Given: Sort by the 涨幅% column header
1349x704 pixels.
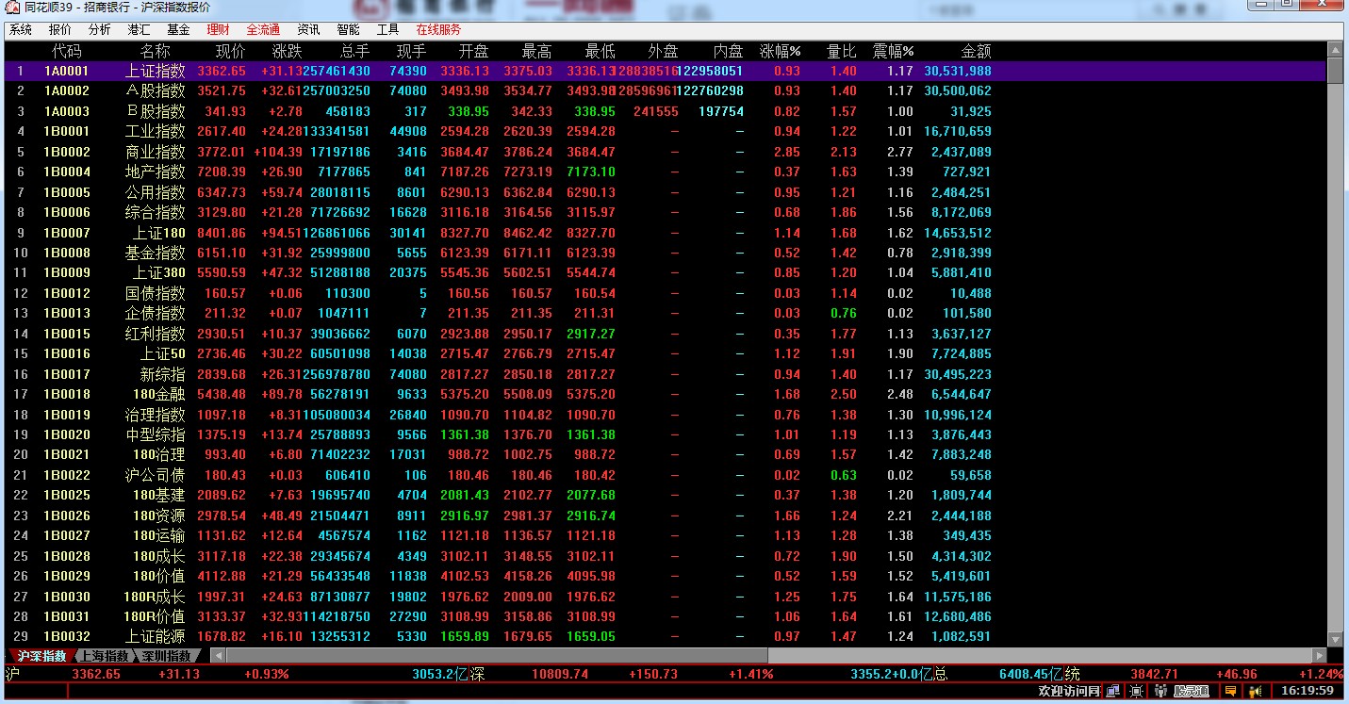Looking at the screenshot, I should coord(780,51).
